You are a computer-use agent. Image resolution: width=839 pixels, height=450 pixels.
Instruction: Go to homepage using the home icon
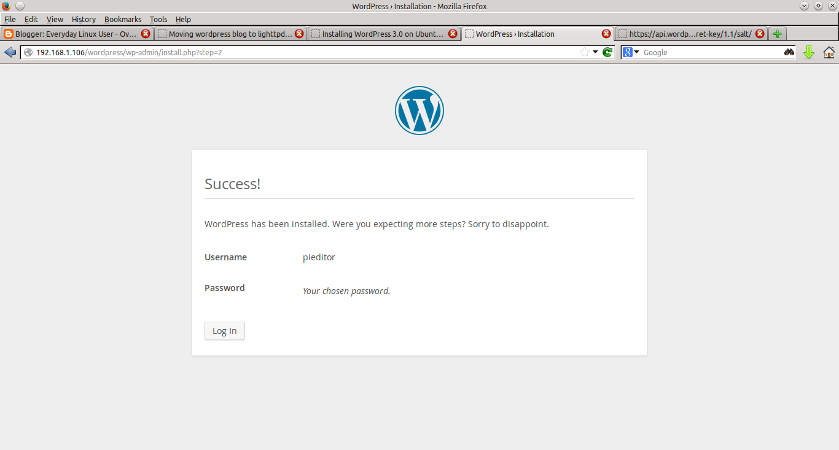[829, 52]
